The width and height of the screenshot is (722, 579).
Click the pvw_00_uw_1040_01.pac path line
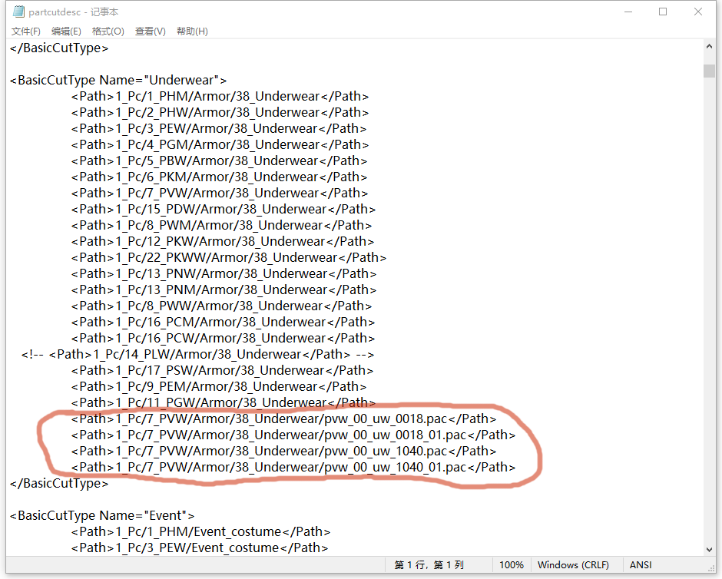(x=293, y=467)
